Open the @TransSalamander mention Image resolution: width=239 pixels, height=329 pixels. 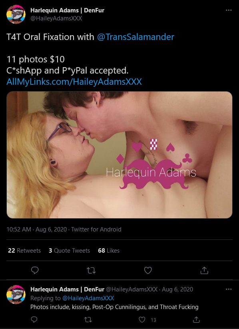tap(135, 37)
